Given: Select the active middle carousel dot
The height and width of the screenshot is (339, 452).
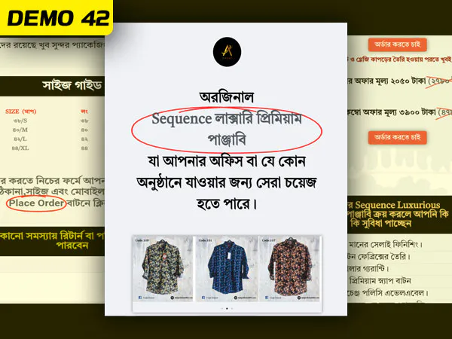Looking at the screenshot, I should click(x=227, y=308).
